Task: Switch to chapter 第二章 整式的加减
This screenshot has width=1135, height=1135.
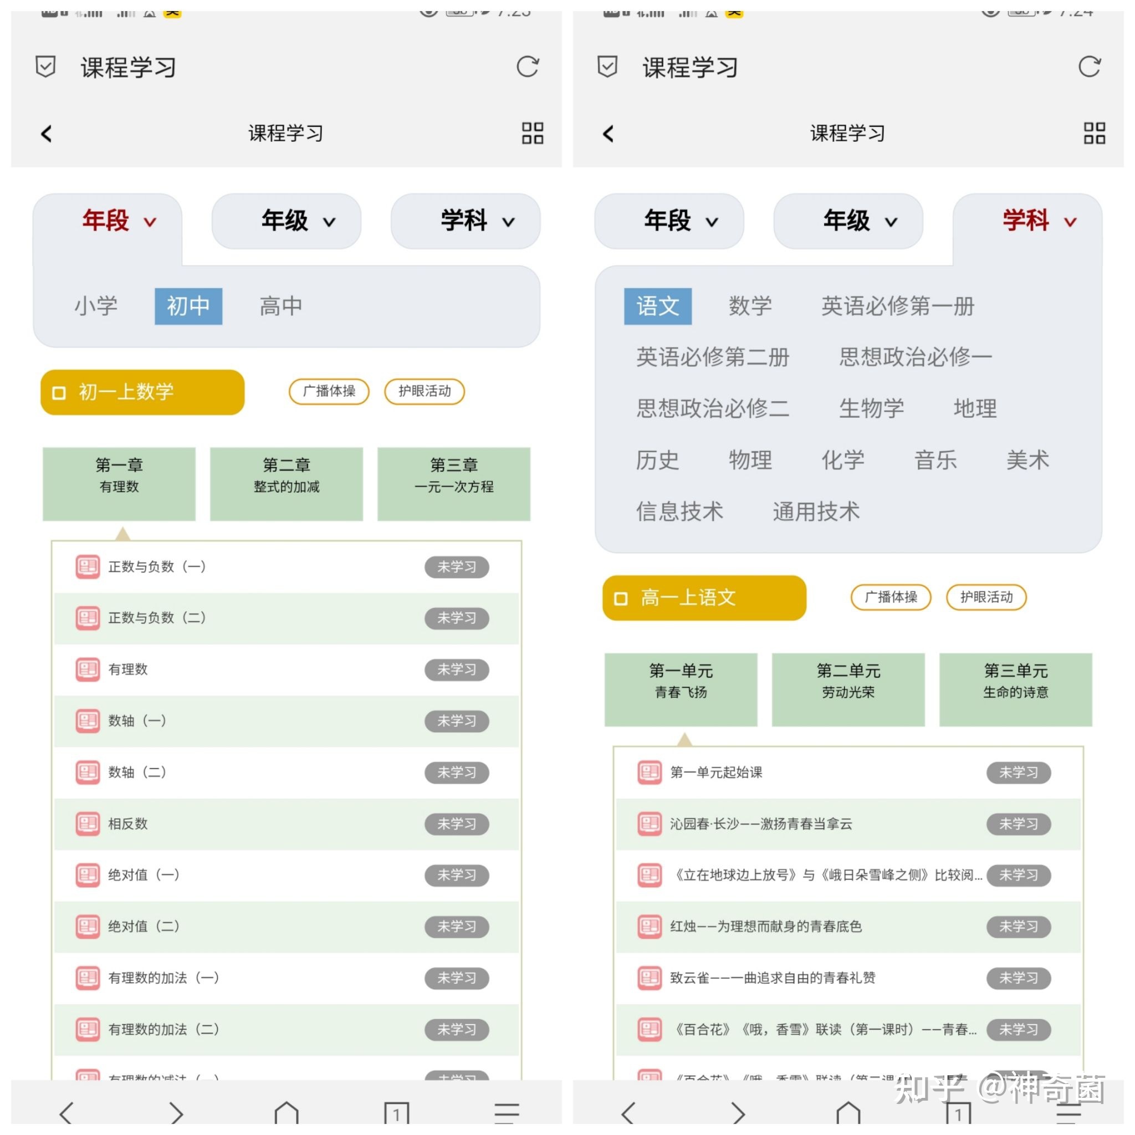Action: (286, 483)
